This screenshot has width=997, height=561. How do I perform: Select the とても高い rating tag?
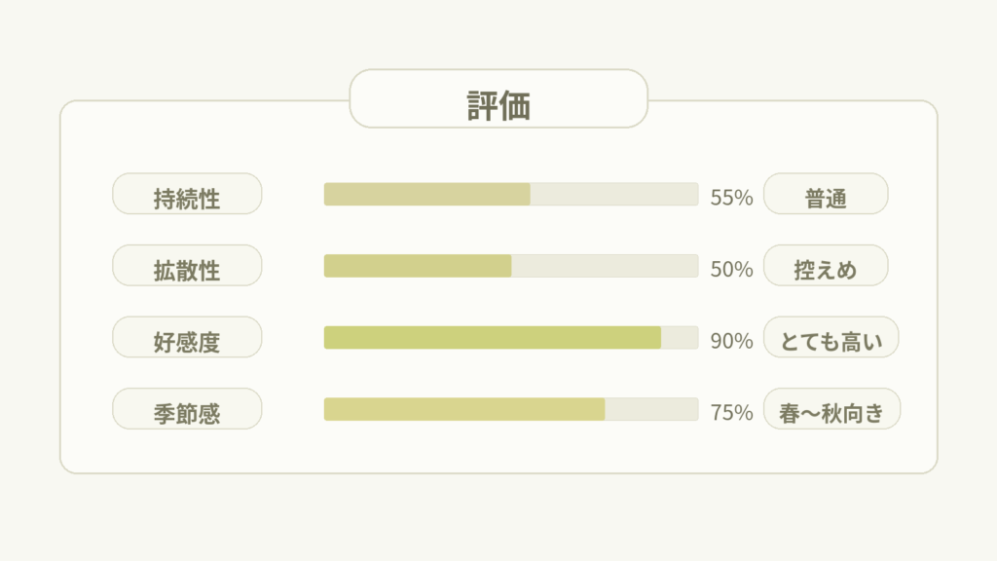pos(831,338)
